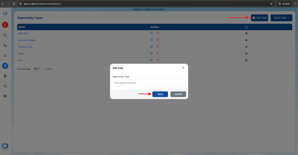Click the site info icon in address bar
Viewport: 298px width, 155px height.
(20, 4)
